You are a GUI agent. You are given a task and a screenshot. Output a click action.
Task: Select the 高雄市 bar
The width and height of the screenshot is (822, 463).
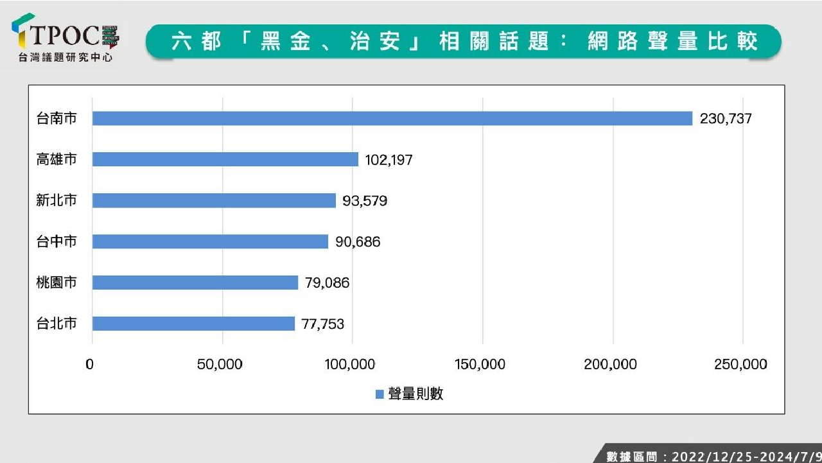click(225, 159)
